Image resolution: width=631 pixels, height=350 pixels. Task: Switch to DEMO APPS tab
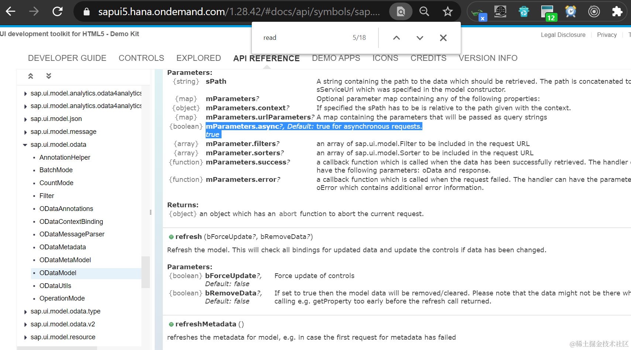tap(336, 58)
